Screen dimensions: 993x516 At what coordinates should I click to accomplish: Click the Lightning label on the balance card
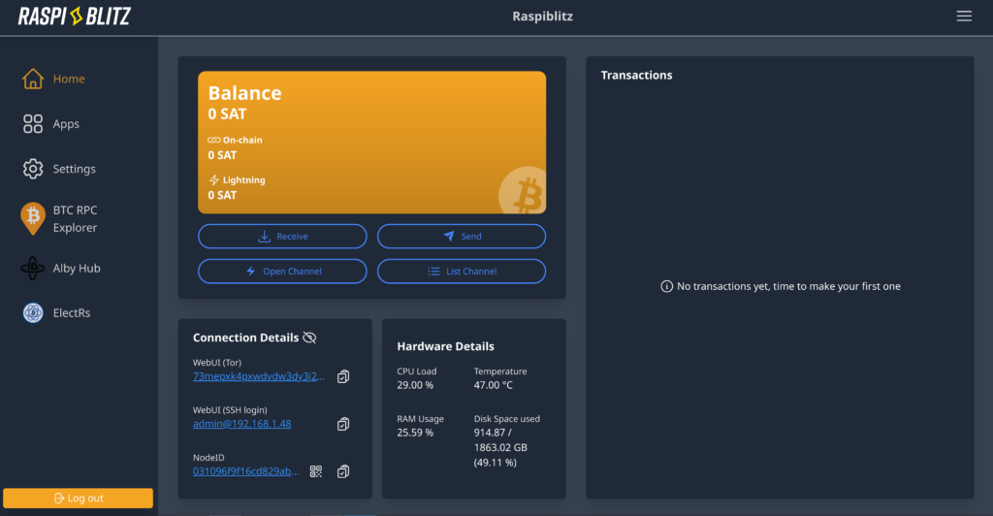(243, 179)
